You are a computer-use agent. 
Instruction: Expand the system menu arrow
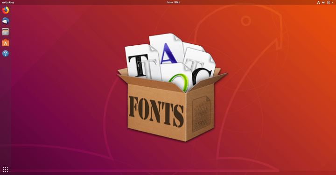333,2
